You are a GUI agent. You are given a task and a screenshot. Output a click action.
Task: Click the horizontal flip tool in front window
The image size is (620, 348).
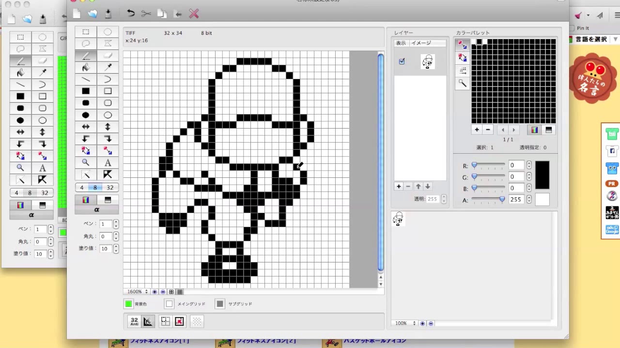click(86, 127)
